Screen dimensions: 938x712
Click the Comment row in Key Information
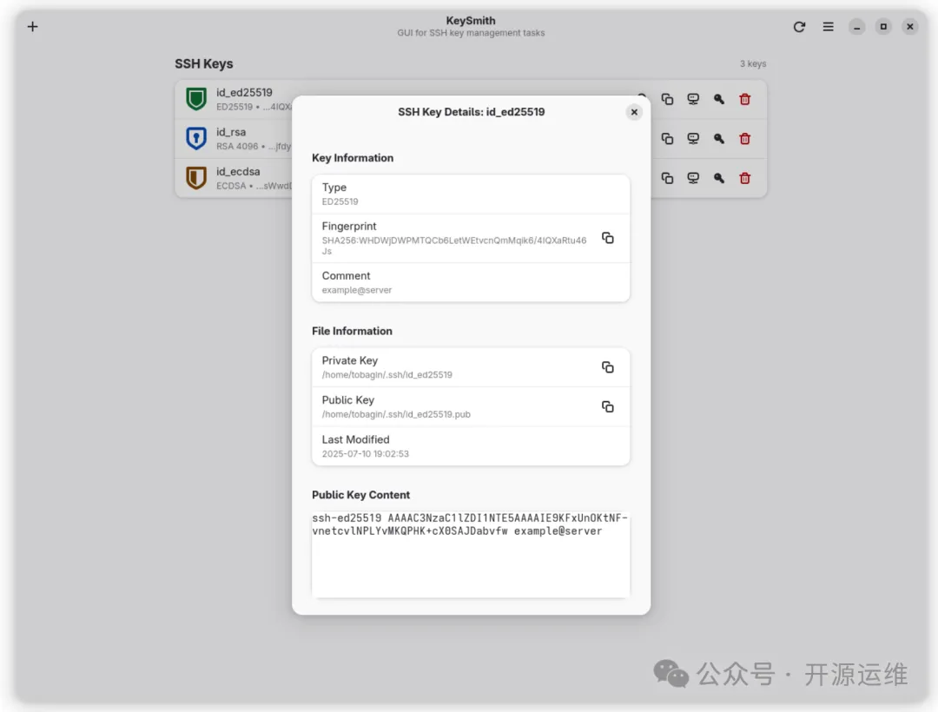pos(470,282)
